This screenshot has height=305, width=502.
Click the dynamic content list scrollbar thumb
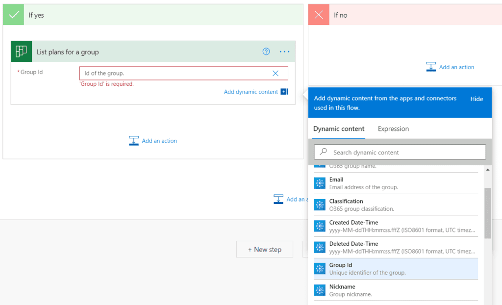(x=488, y=213)
